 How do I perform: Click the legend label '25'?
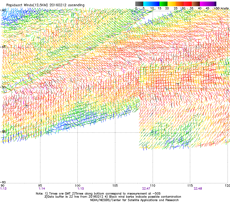pyautogui.click(x=176, y=8)
